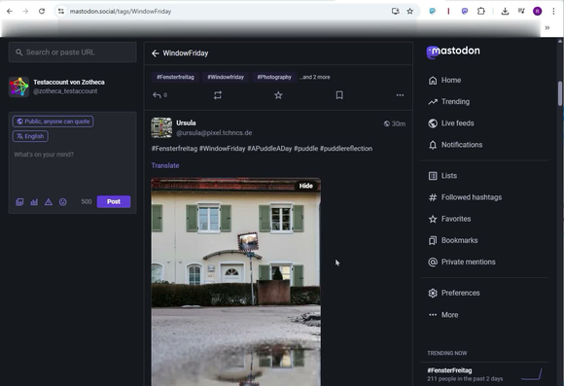This screenshot has height=386, width=564.
Task: Click the Translate link in Ursula's post
Action: tap(165, 166)
